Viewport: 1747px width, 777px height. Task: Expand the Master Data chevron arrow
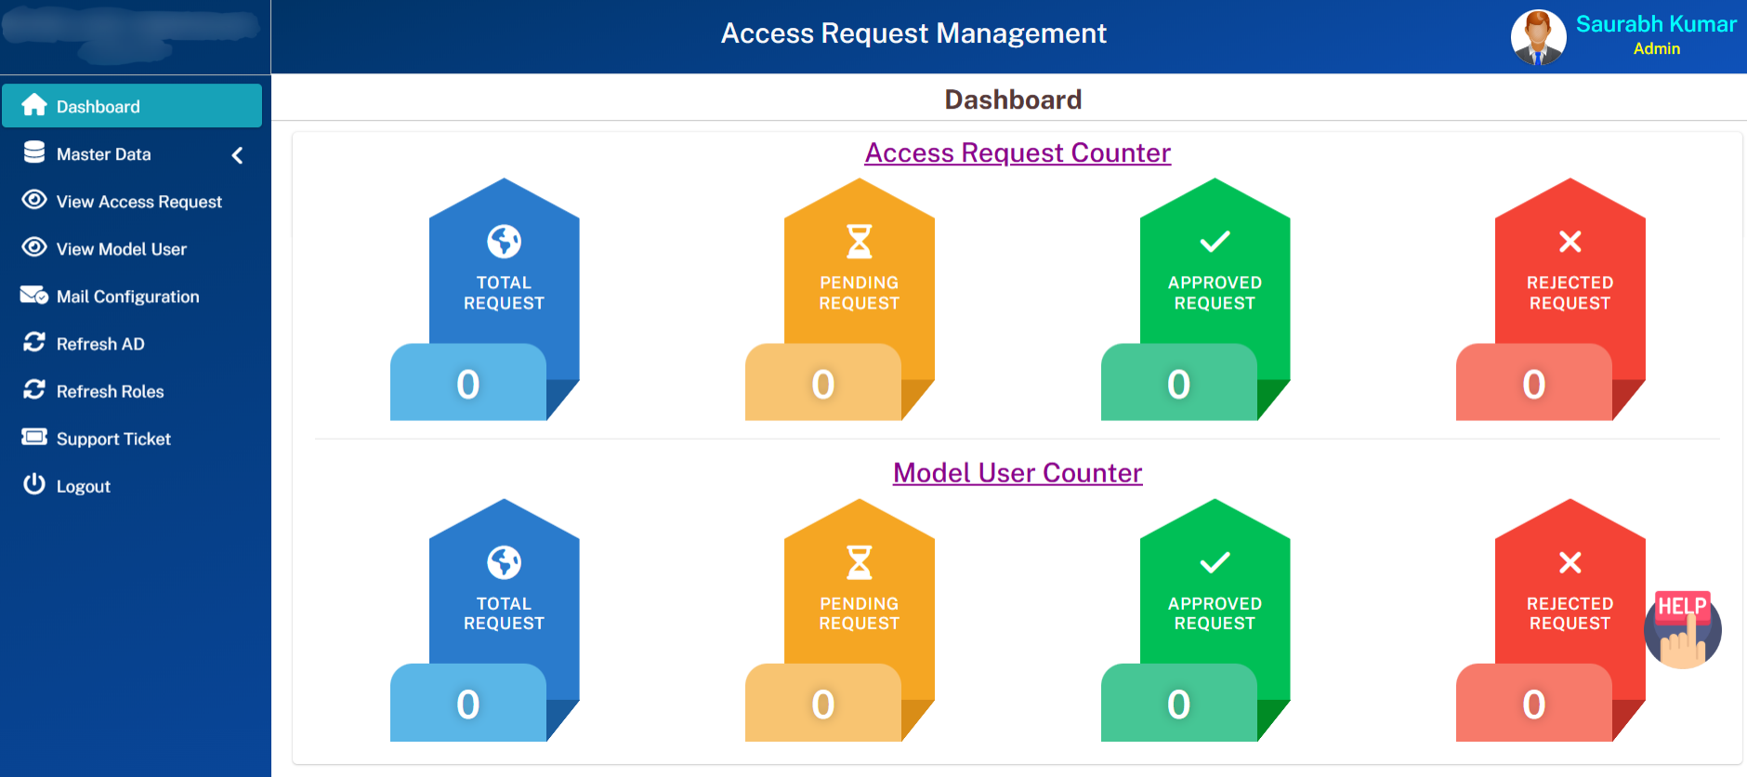click(x=237, y=155)
